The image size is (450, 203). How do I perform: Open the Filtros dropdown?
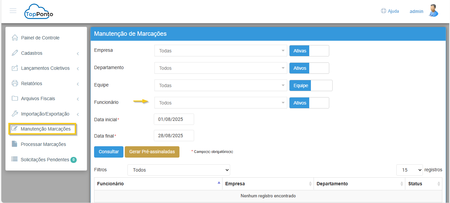(x=179, y=170)
